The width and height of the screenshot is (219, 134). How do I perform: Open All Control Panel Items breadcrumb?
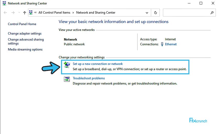[54, 13]
